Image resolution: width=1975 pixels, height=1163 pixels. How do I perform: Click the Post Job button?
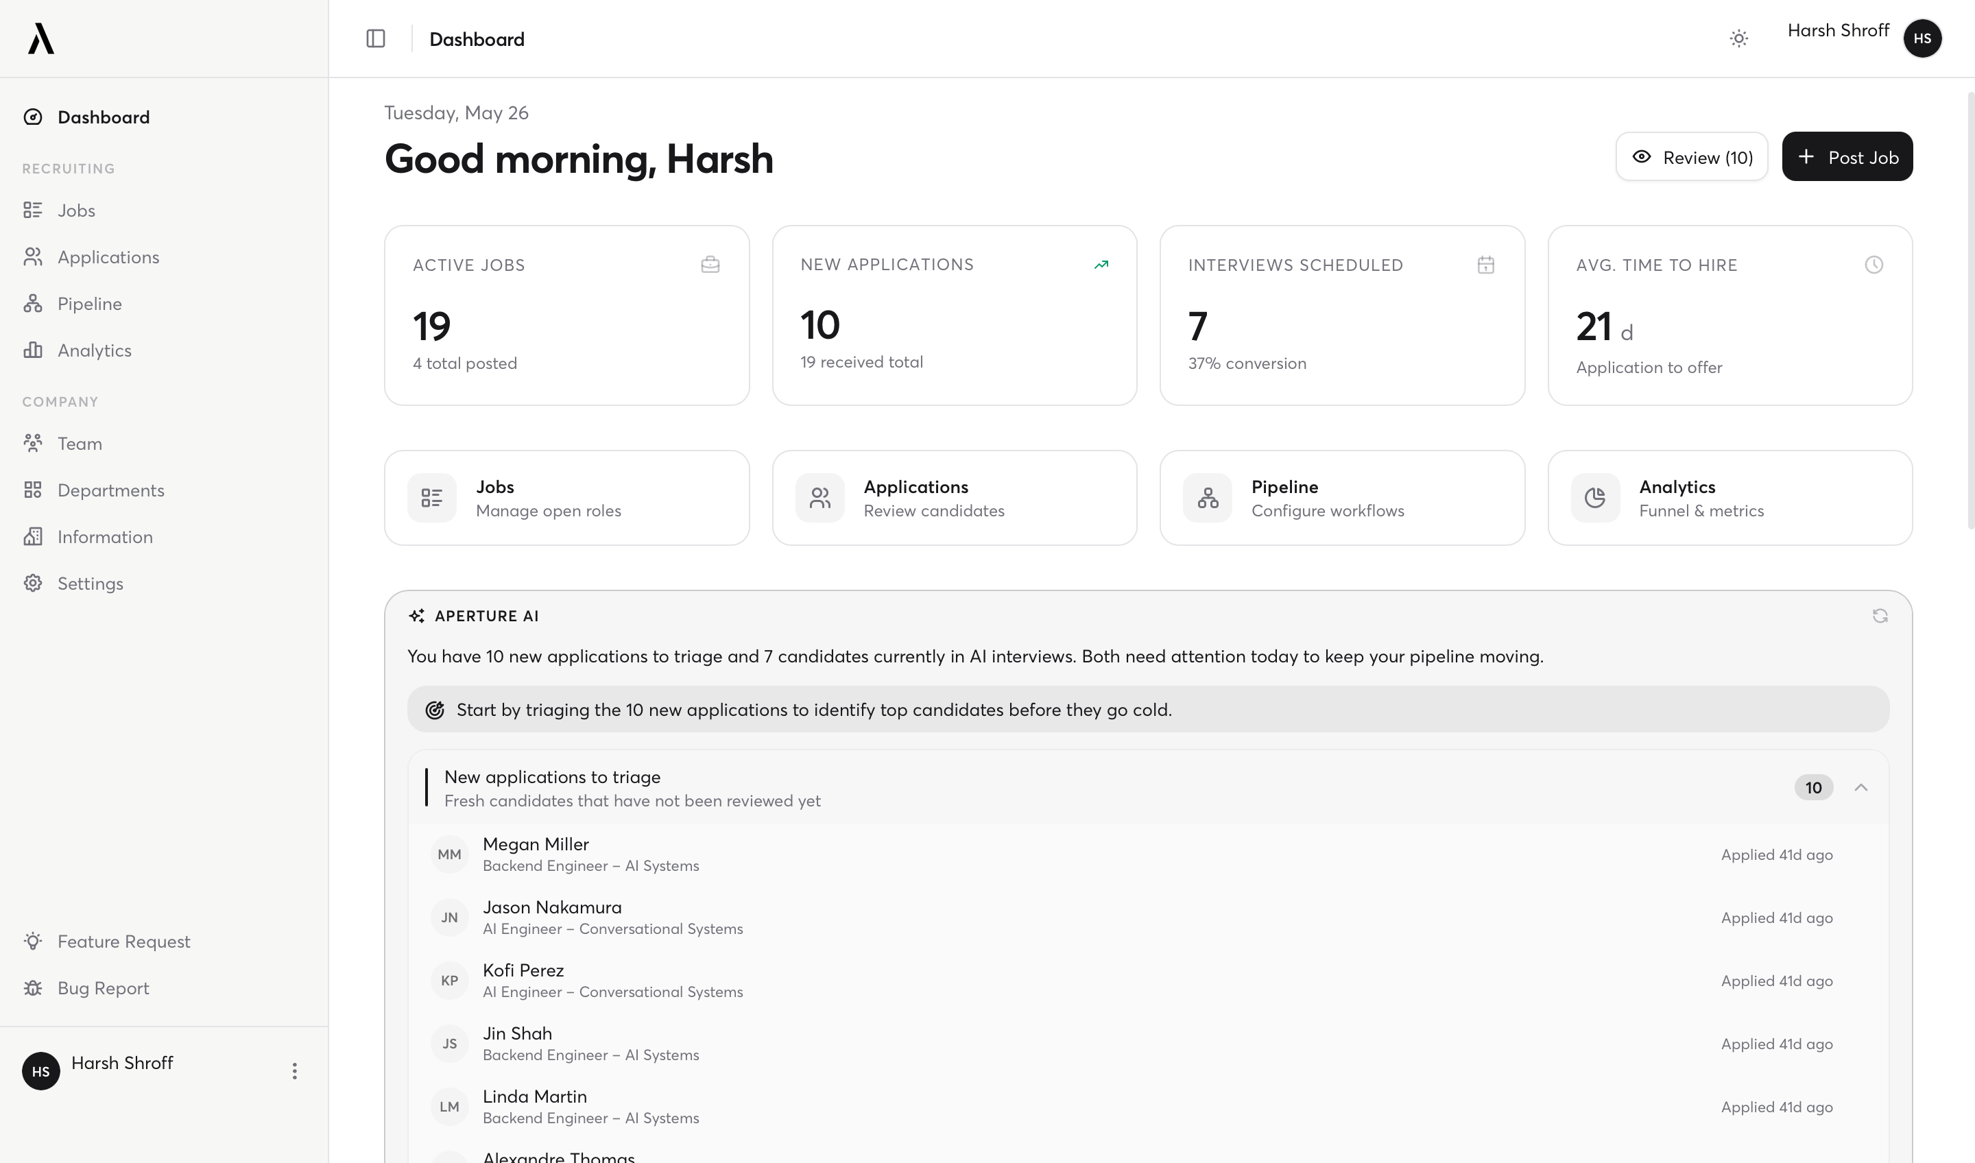click(x=1847, y=157)
